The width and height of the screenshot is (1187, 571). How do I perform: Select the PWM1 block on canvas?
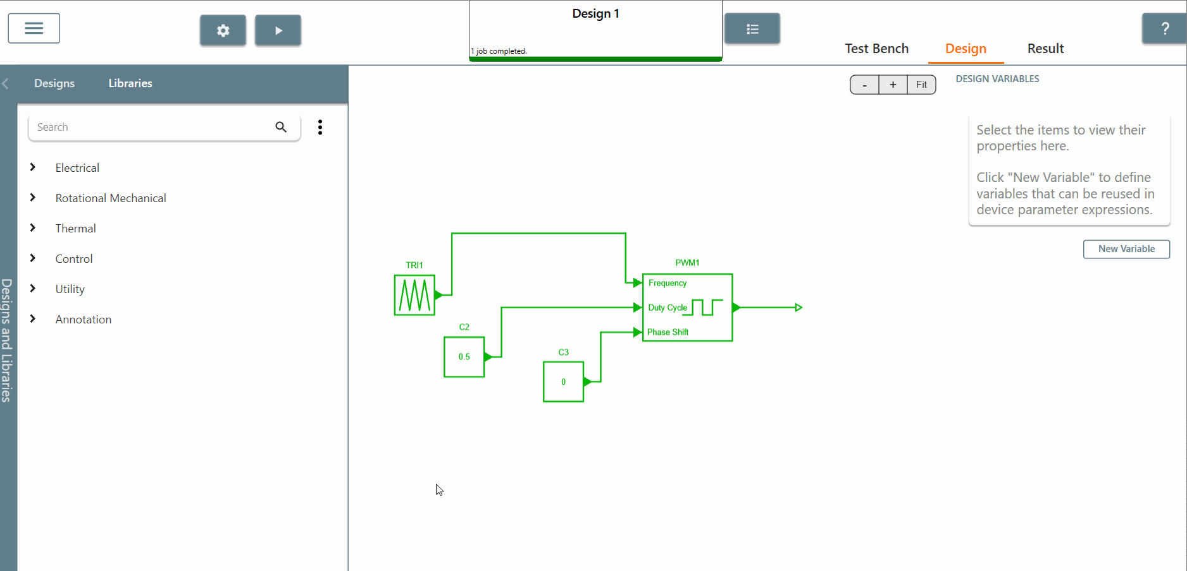coord(687,308)
